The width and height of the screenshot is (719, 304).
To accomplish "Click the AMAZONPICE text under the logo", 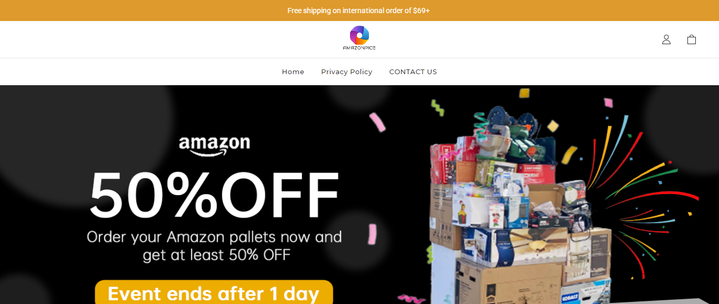I will point(359,48).
